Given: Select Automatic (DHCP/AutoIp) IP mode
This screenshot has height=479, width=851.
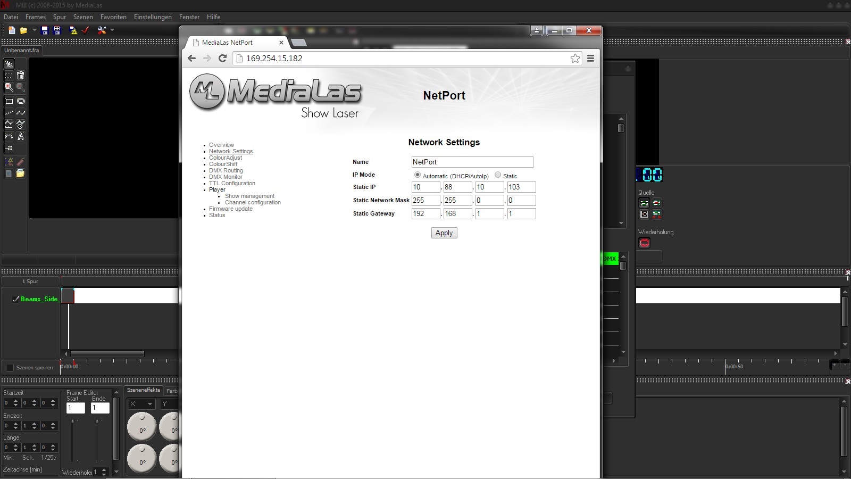Looking at the screenshot, I should pyautogui.click(x=418, y=175).
